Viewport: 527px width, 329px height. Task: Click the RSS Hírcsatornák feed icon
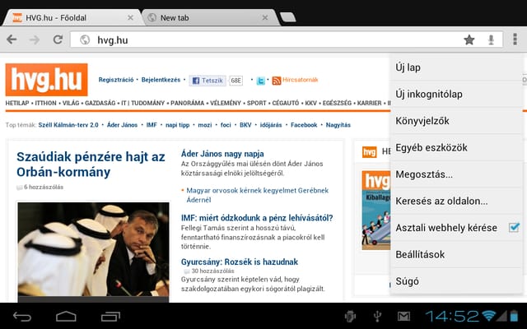(x=277, y=81)
